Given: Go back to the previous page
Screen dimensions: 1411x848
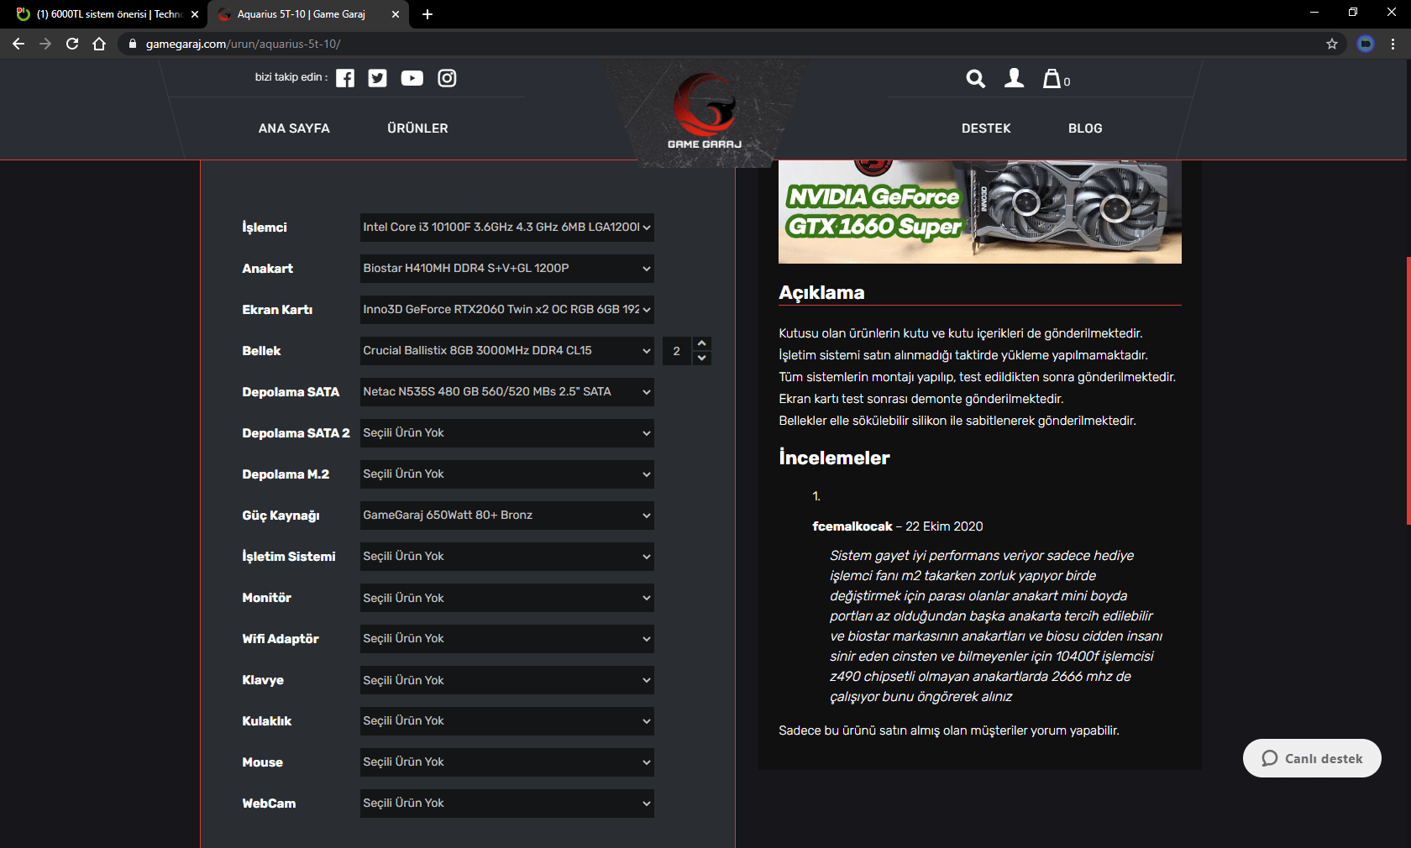Looking at the screenshot, I should point(18,44).
